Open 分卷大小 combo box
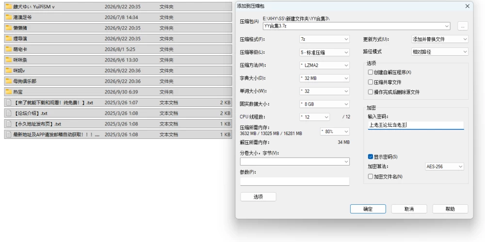This screenshot has height=242, width=485. coord(295,162)
